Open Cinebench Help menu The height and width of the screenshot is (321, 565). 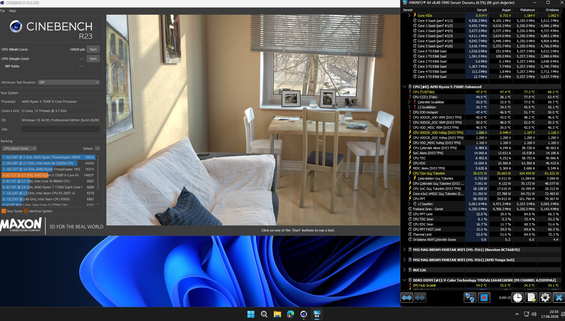12,11
